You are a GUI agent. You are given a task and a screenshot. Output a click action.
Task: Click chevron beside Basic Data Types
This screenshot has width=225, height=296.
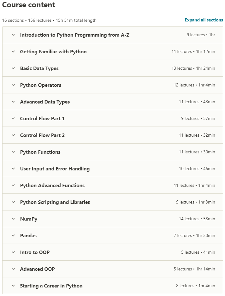pyautogui.click(x=13, y=68)
